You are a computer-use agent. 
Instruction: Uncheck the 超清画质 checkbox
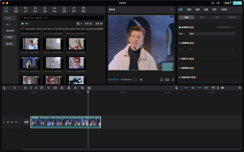180,27
